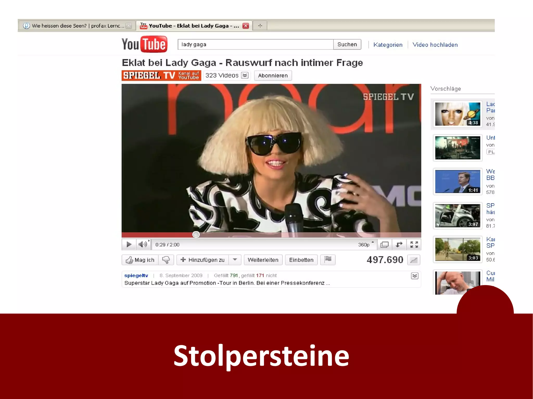Screen dimensions: 533x399
Task: Mute the video volume speaker icon
Action: click(x=143, y=244)
